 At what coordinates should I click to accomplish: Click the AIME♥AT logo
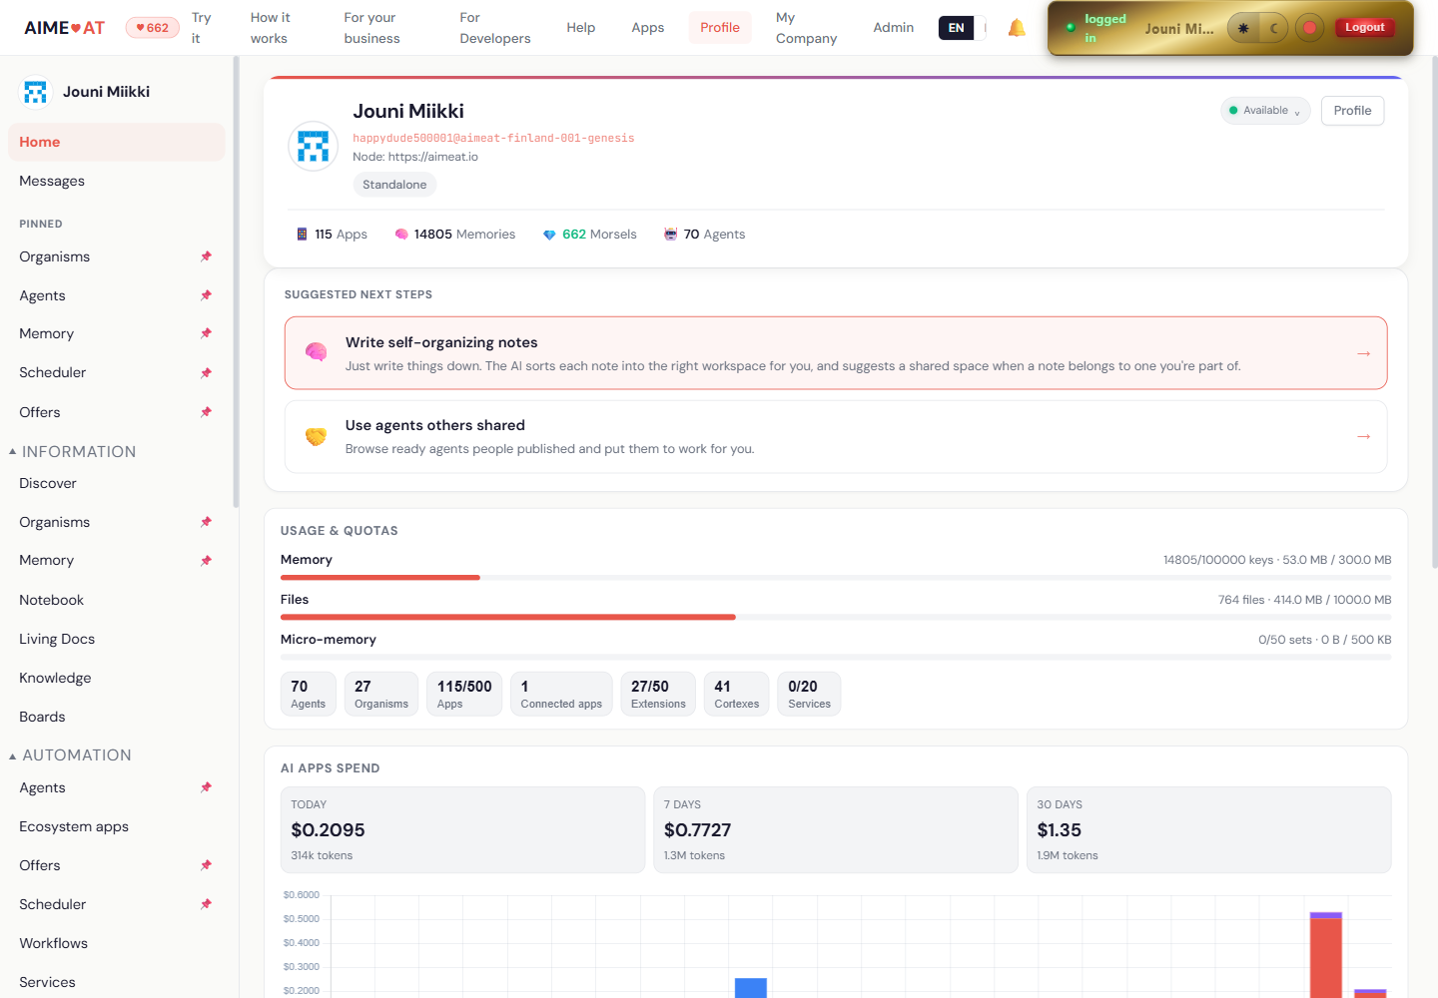[x=64, y=28]
